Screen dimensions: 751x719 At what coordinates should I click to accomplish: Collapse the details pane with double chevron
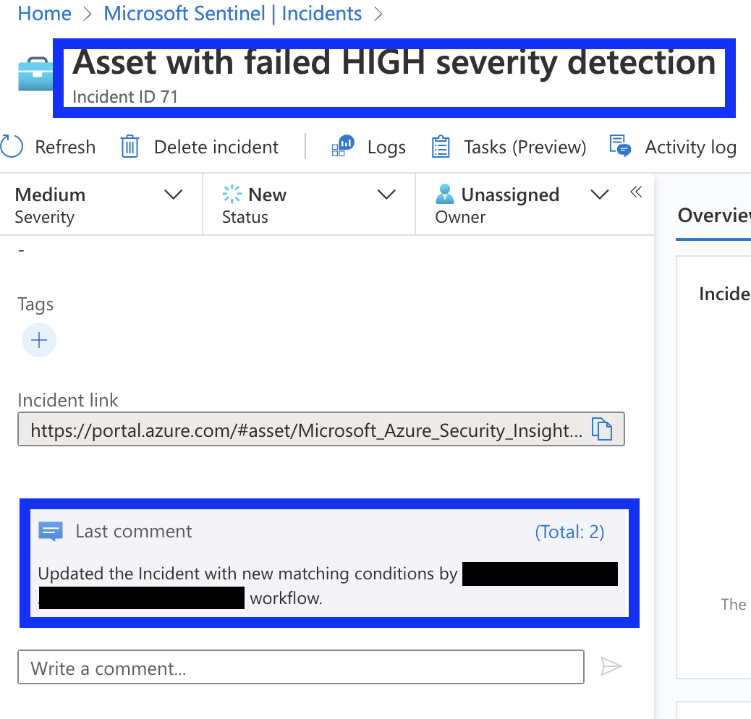(x=636, y=192)
